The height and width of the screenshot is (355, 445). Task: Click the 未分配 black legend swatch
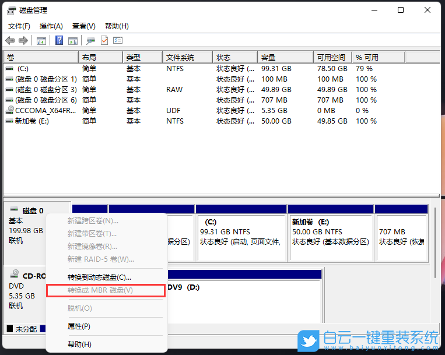pyautogui.click(x=10, y=329)
